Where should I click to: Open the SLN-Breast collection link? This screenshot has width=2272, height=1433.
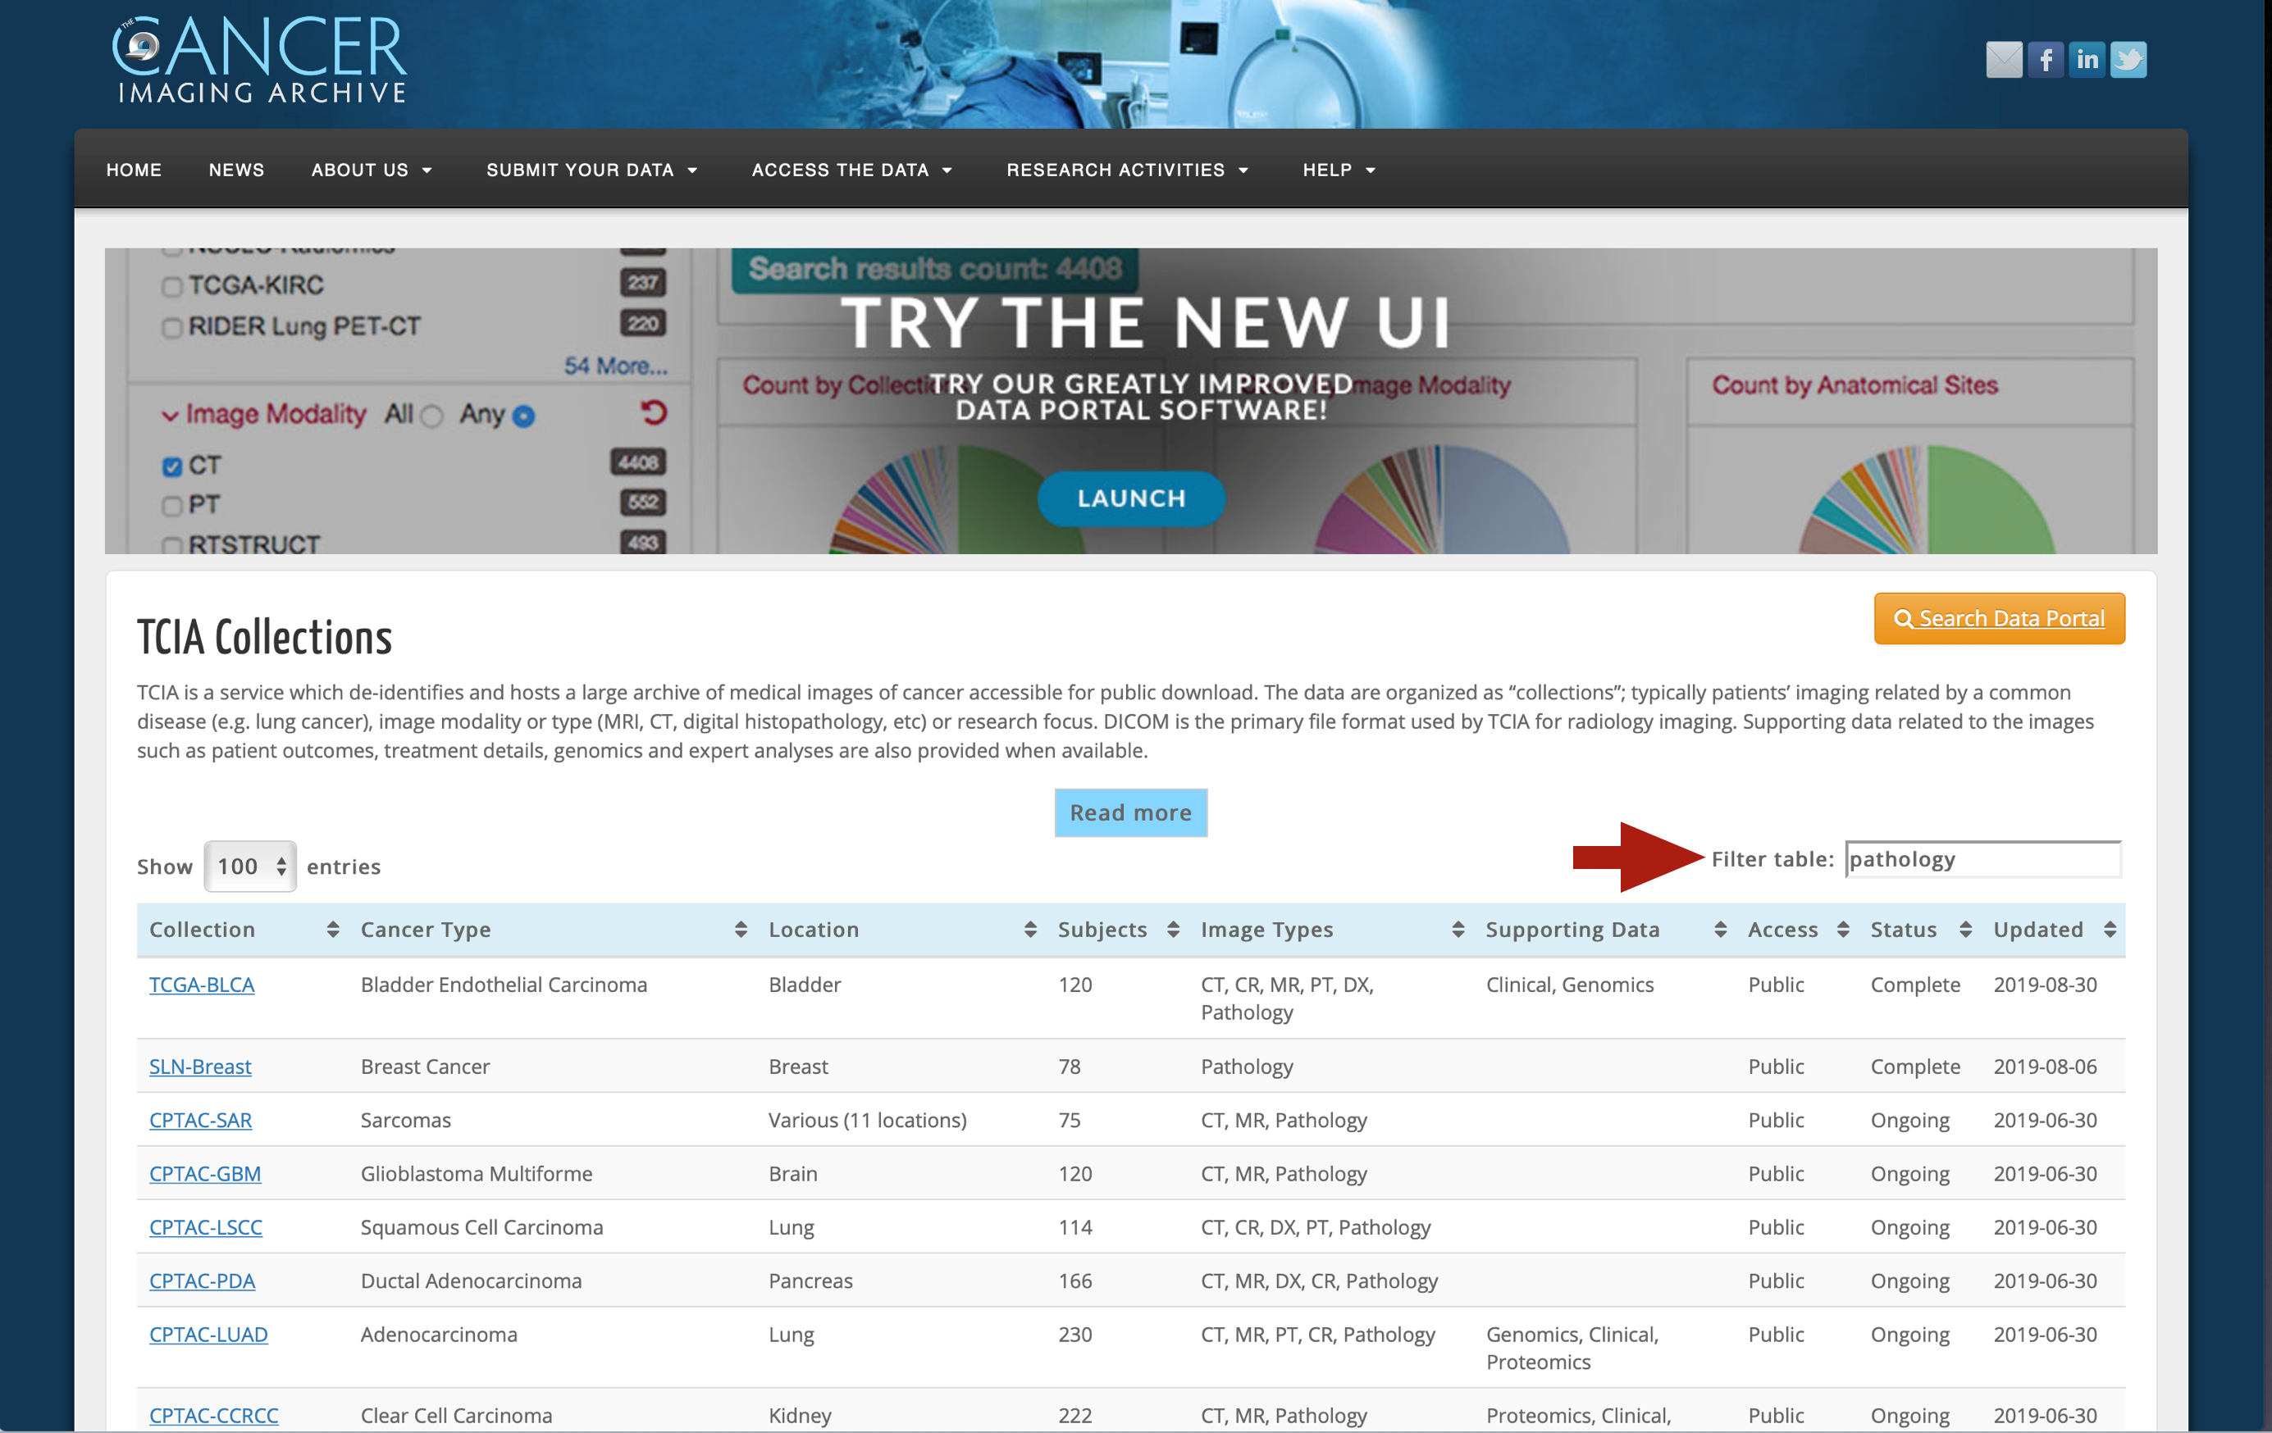point(200,1067)
